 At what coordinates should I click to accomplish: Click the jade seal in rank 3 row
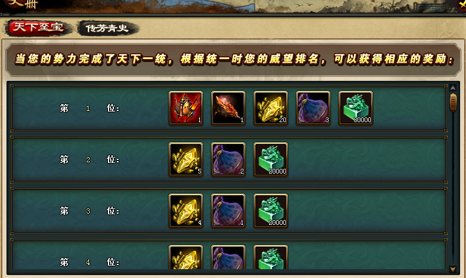pos(271,211)
